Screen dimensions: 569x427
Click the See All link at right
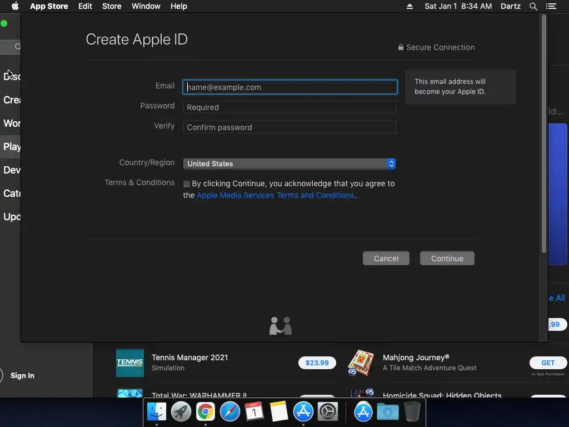(557, 298)
